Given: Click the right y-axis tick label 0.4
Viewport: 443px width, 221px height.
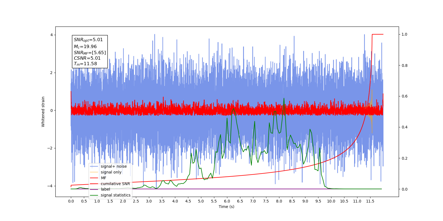Looking at the screenshot, I should coord(405,127).
